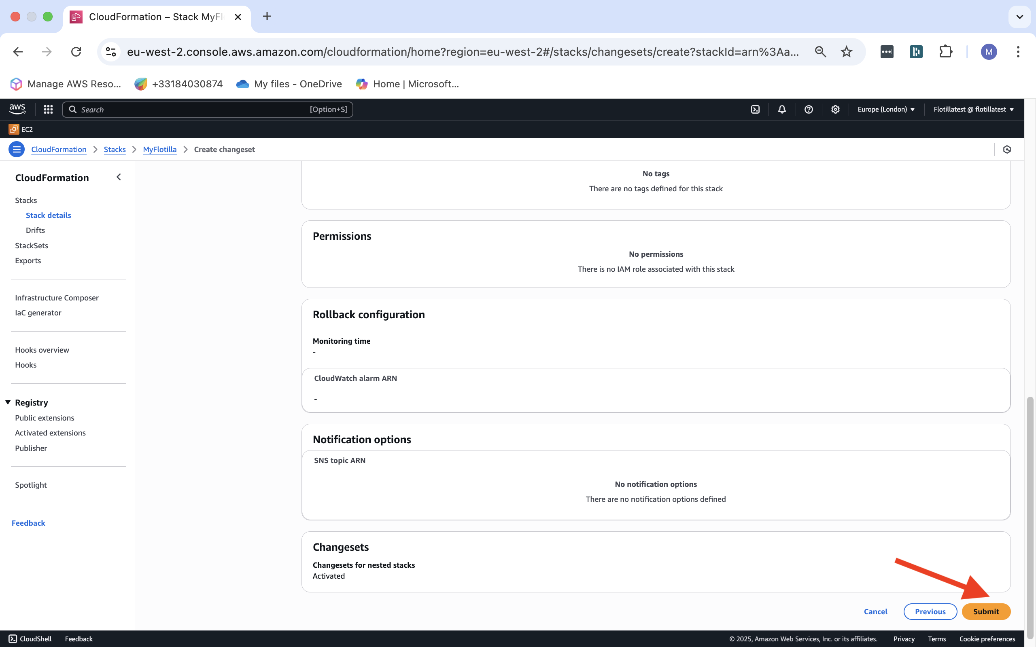This screenshot has height=647, width=1036.
Task: Open the AWS settings gear
Action: pyautogui.click(x=835, y=110)
